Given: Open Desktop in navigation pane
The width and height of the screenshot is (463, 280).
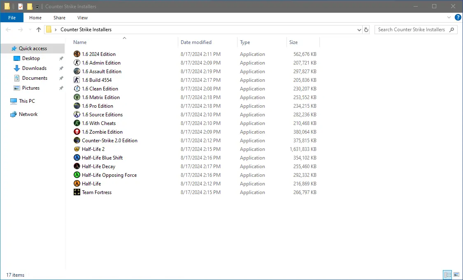Looking at the screenshot, I should pos(31,58).
